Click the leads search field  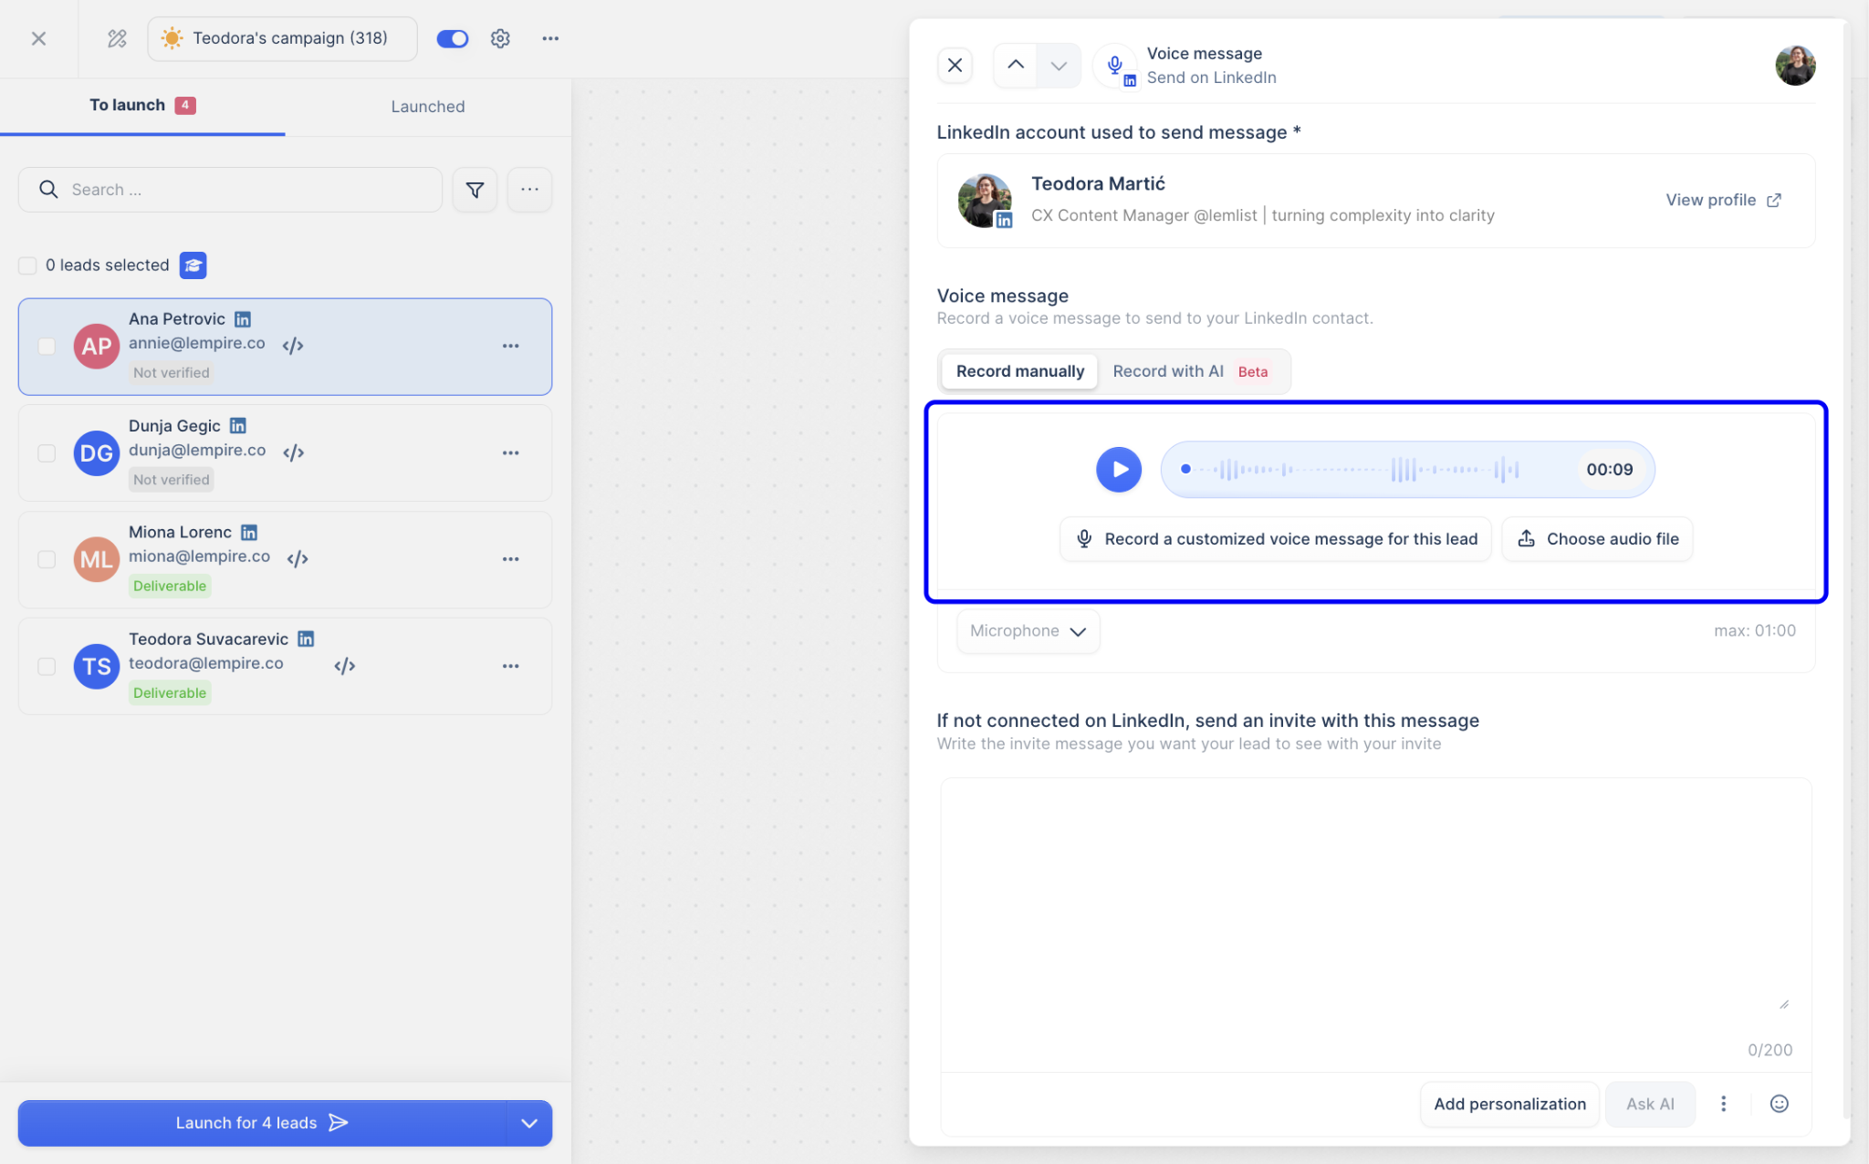click(230, 190)
